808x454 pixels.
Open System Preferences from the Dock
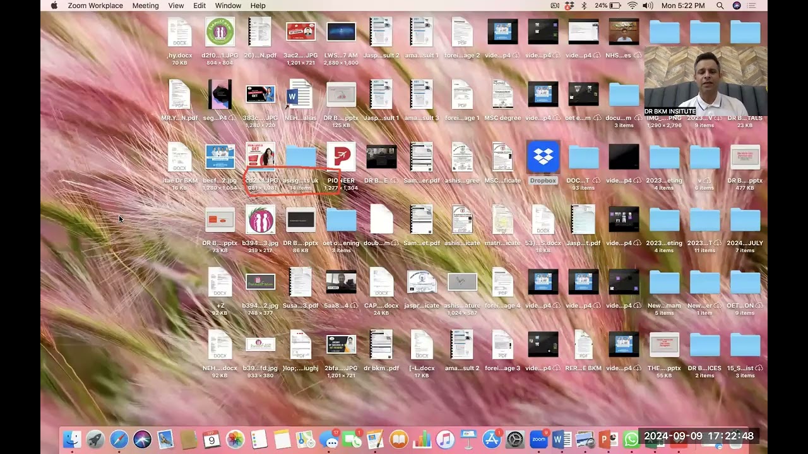click(515, 439)
